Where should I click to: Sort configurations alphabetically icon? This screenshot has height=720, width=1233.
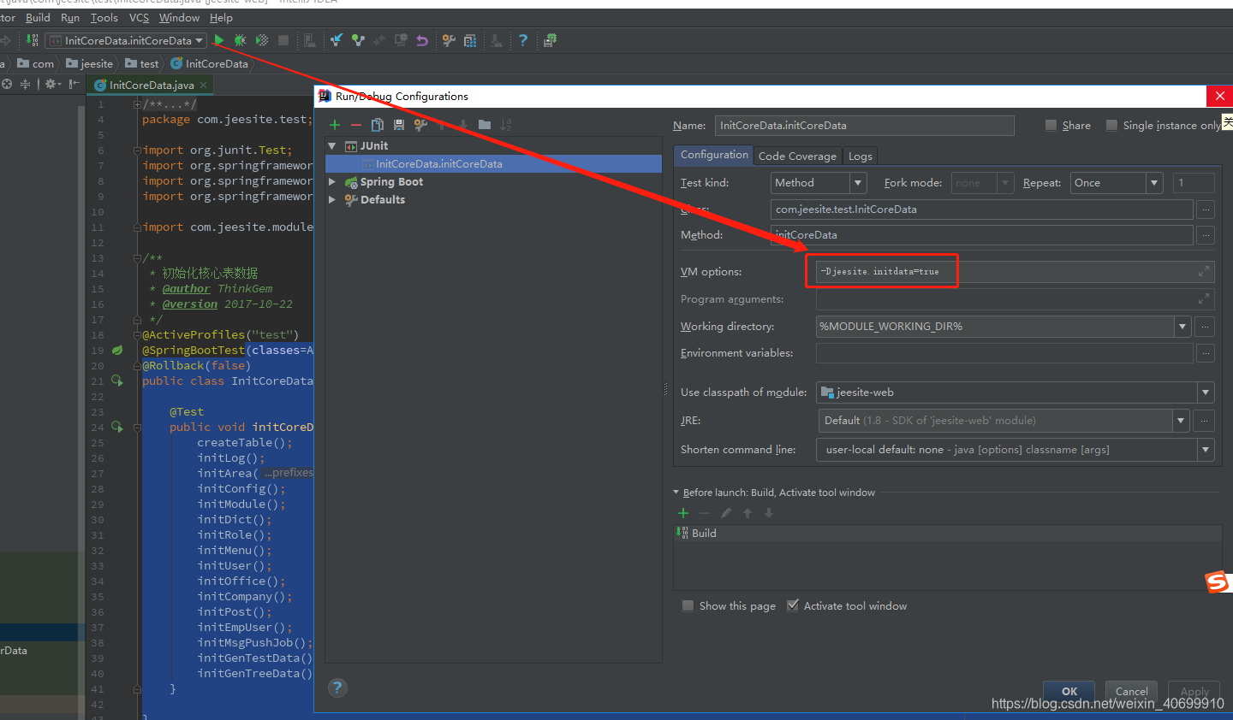coord(506,125)
